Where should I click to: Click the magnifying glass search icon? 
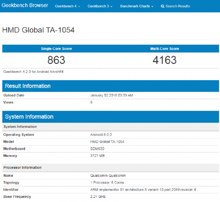(163, 6)
